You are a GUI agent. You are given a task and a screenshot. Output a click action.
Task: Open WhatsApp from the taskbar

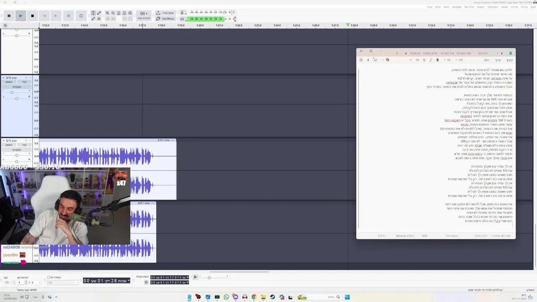point(226,297)
